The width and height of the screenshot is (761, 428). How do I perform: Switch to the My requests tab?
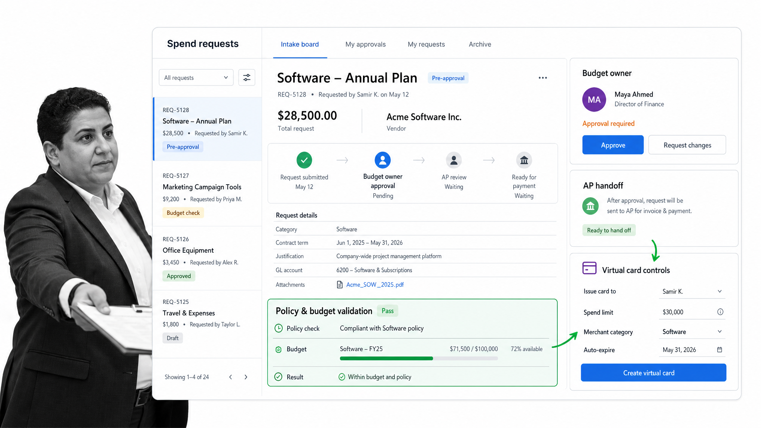[426, 44]
